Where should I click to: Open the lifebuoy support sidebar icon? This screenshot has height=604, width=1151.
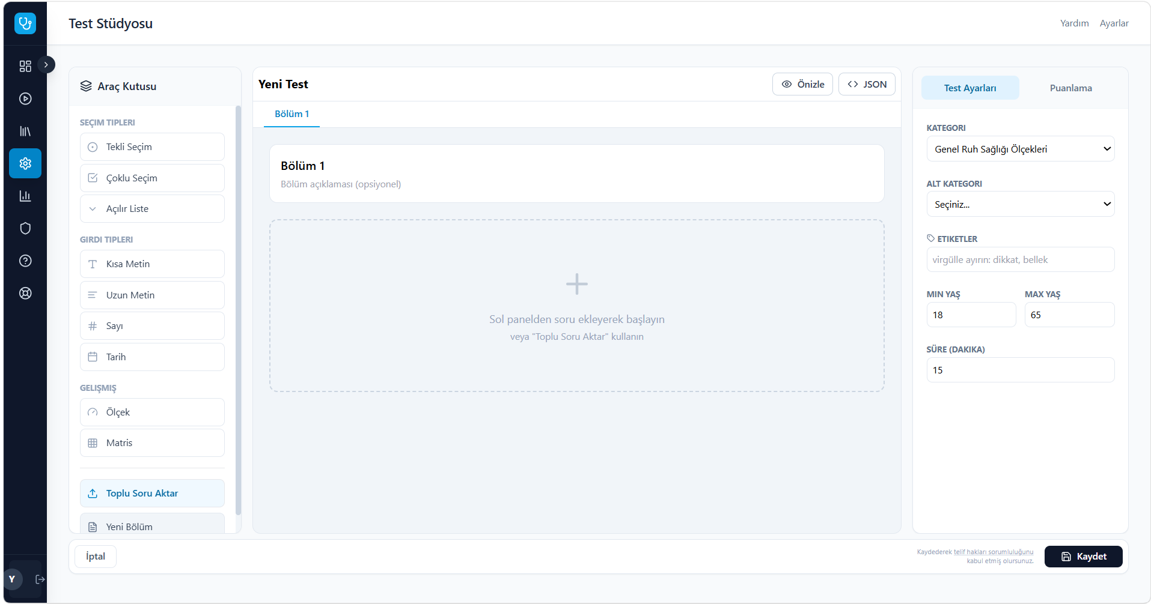click(x=25, y=293)
